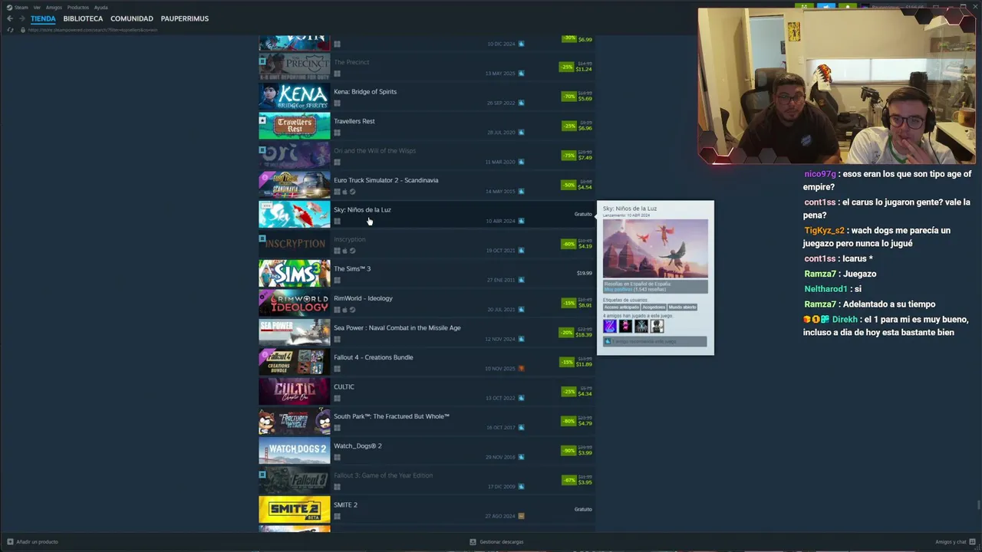Viewport: 982px width, 552px height.
Task: Click the Ori and the Will of the Wisps thumbnail
Action: click(x=295, y=156)
